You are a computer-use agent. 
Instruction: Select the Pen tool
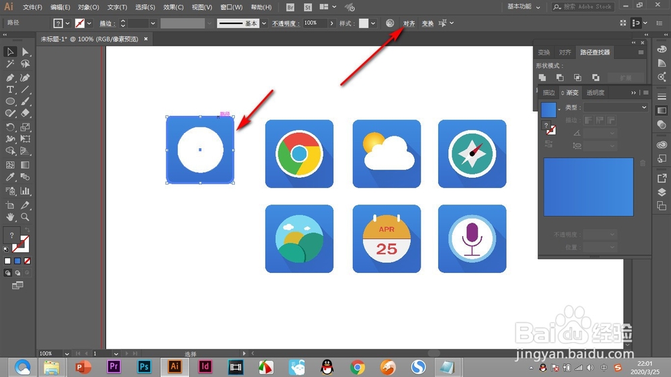[x=10, y=77]
